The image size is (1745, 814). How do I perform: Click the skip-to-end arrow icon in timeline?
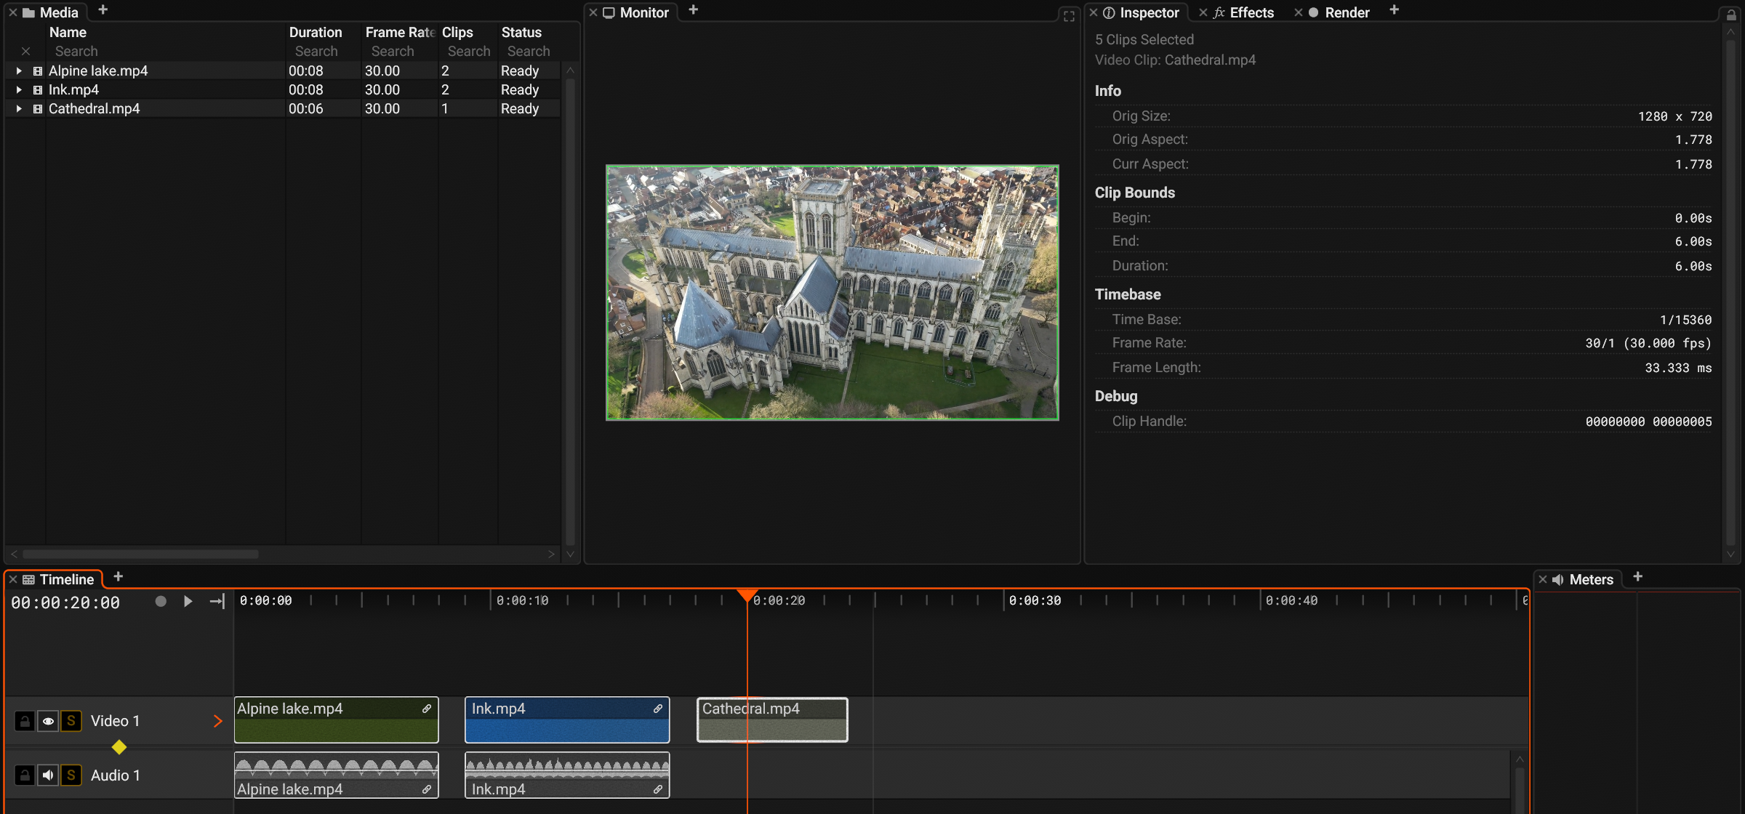click(217, 601)
